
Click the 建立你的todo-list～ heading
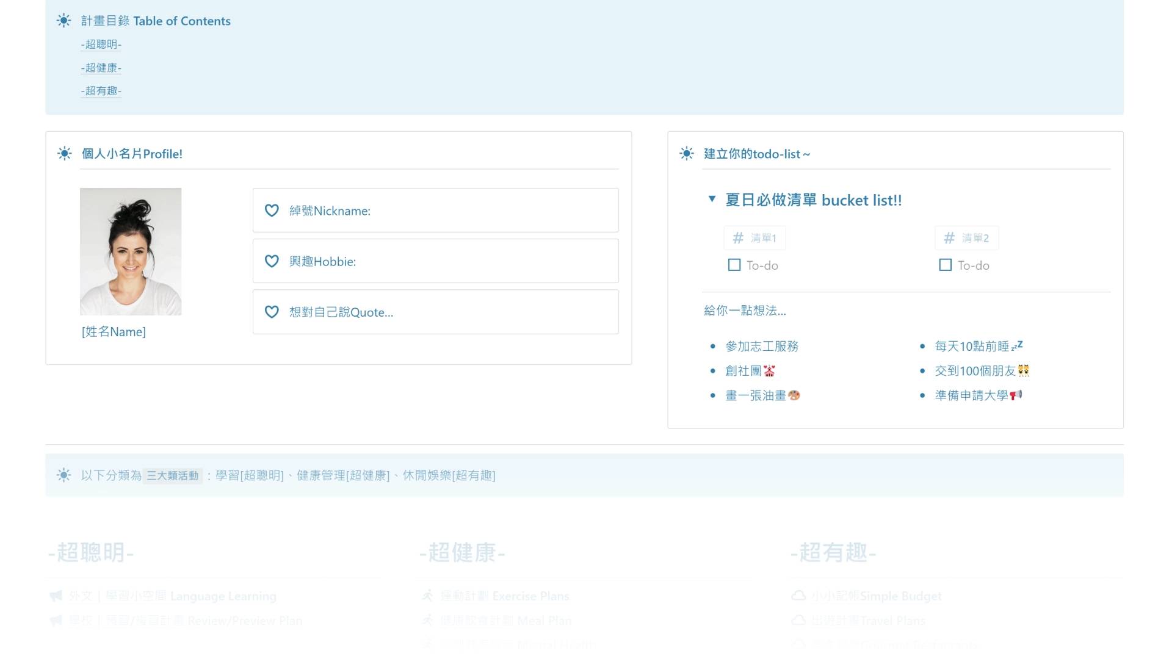(757, 154)
